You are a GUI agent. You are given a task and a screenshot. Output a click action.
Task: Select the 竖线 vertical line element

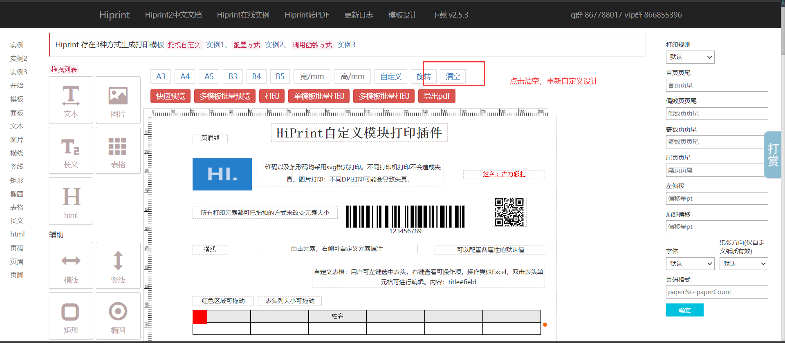pos(118,266)
